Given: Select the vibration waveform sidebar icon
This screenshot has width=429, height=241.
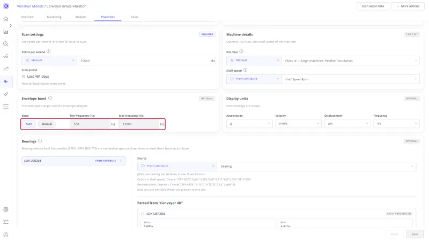Looking at the screenshot, I should point(6,81).
